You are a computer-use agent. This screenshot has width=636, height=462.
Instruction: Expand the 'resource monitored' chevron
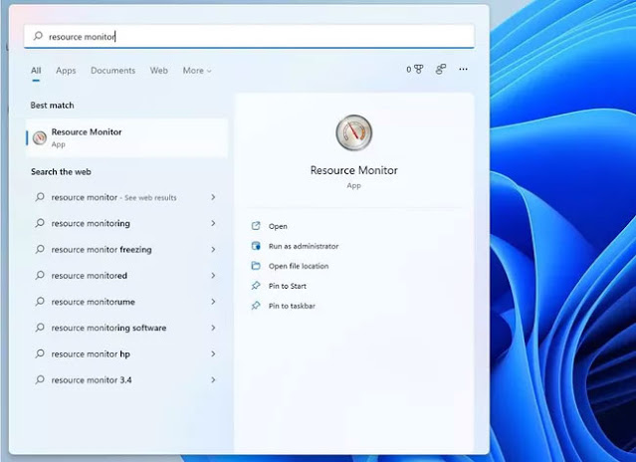[213, 276]
